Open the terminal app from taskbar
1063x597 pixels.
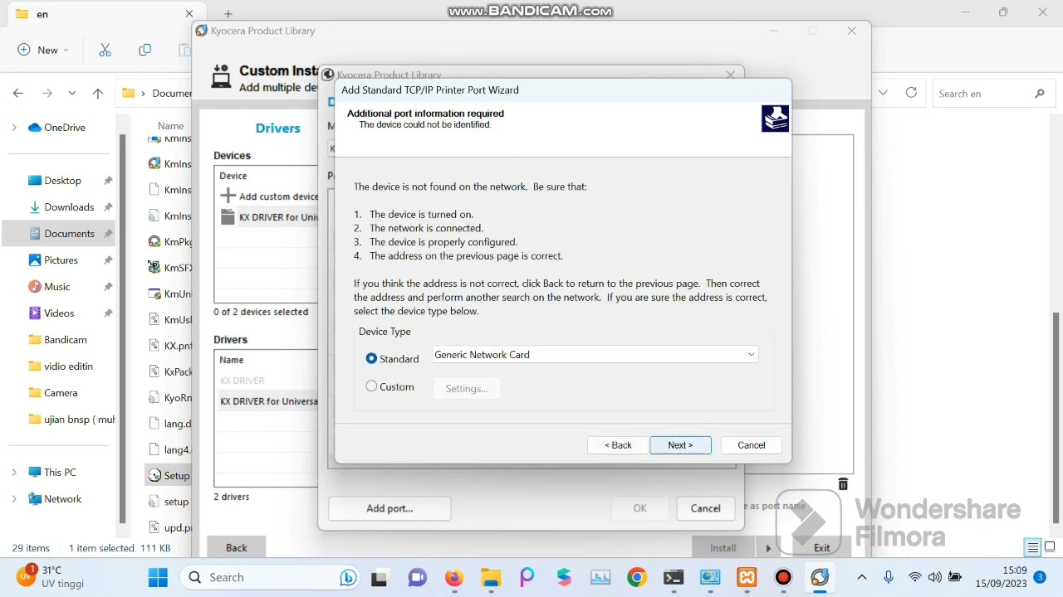point(674,578)
